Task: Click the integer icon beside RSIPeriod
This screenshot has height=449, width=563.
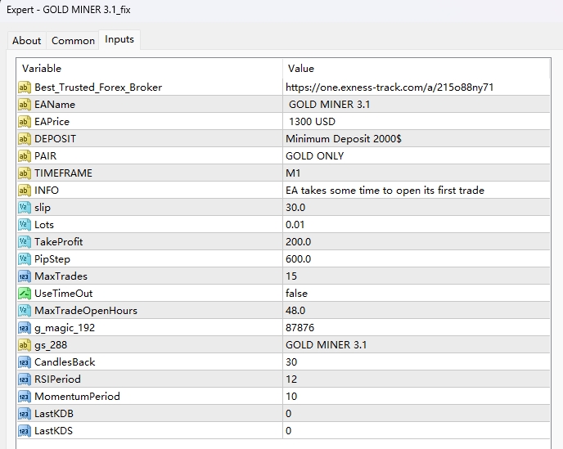Action: [24, 379]
